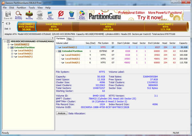The image size is (192, 136).
Task: Click the Volume ID value 844D-10AE
Action: (99, 96)
